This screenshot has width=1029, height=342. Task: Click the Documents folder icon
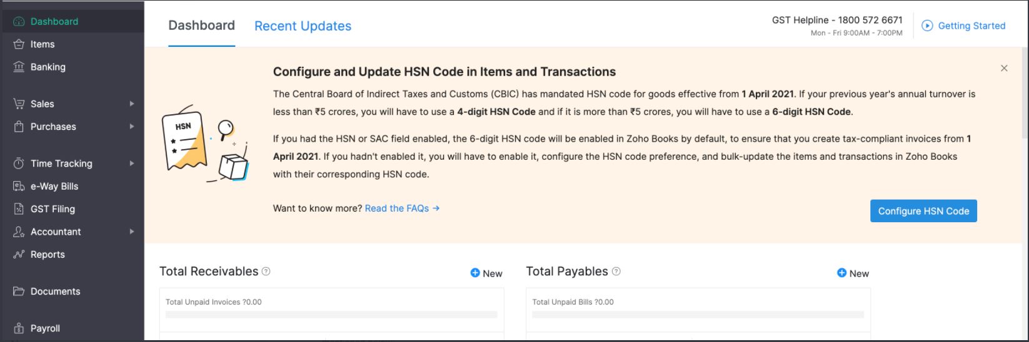19,291
